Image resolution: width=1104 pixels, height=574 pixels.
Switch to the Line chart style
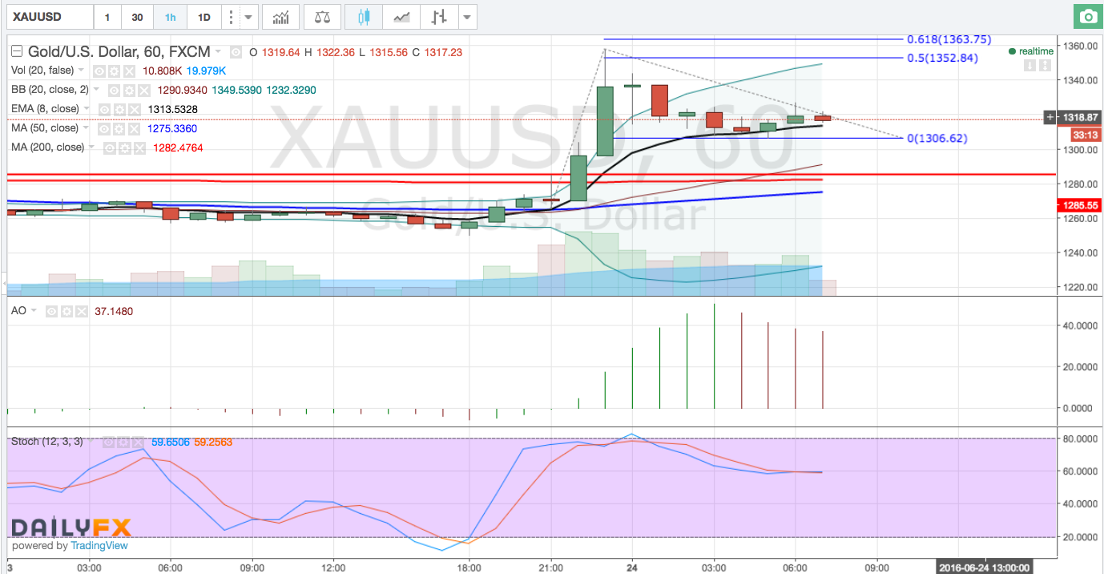pos(402,17)
